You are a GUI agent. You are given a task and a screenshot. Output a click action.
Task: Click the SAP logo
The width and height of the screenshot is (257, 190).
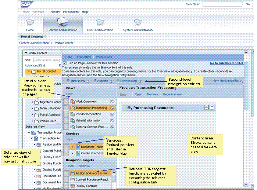26,4
